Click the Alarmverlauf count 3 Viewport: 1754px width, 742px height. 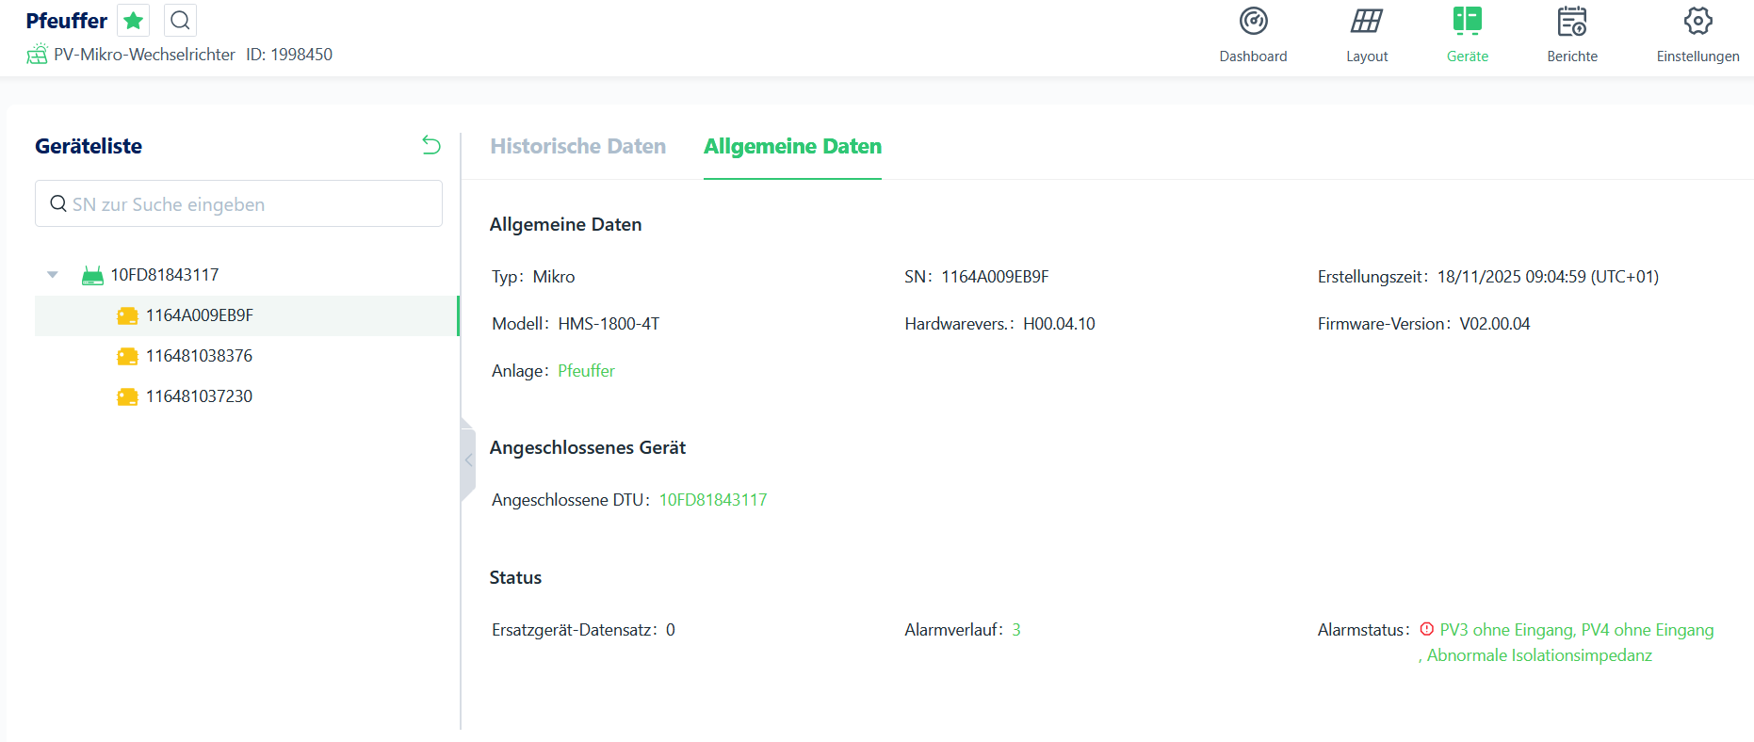point(1016,630)
